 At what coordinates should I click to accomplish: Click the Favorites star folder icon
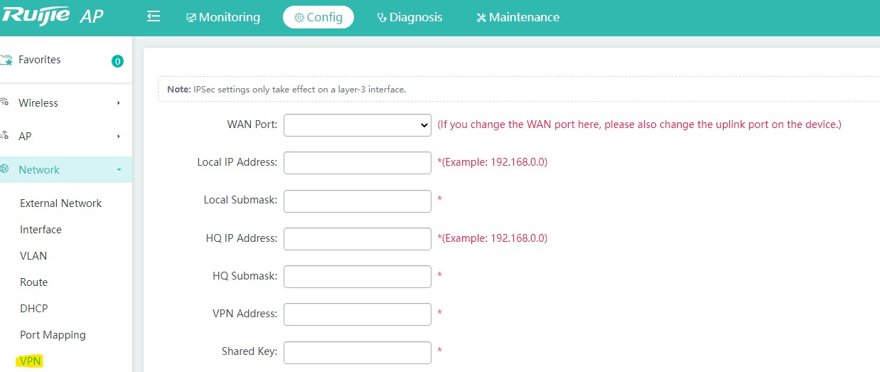[6, 60]
